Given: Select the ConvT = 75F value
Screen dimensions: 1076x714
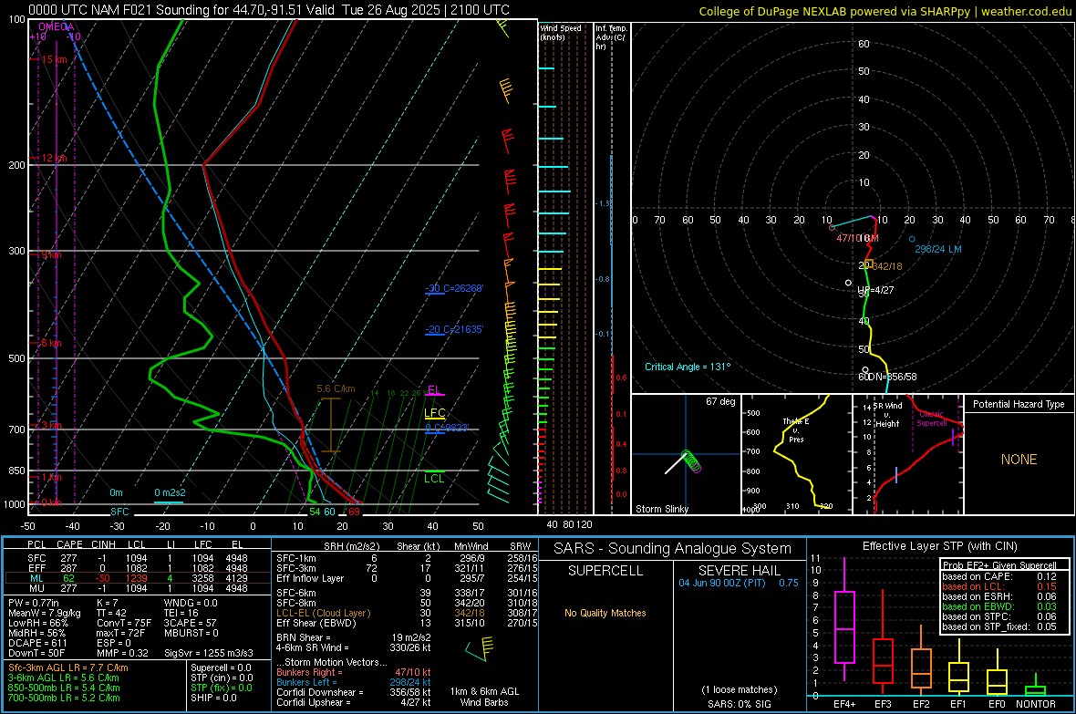Looking at the screenshot, I should (123, 624).
